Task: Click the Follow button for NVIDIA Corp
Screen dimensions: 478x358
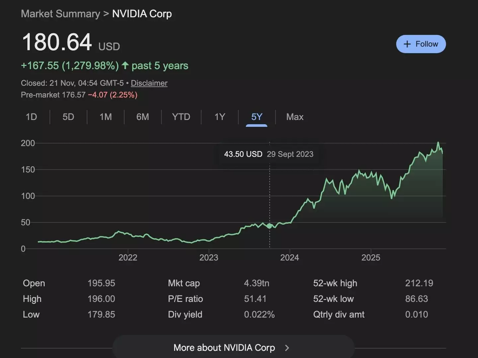Action: (421, 44)
